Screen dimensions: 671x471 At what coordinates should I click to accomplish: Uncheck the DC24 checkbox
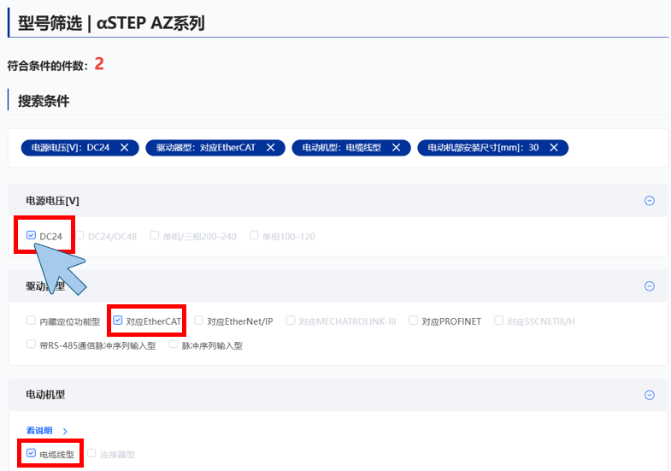[32, 235]
